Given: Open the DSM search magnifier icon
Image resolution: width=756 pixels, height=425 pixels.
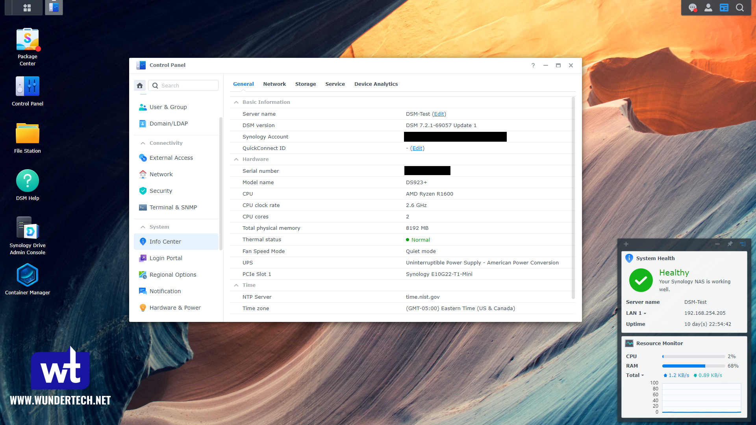Looking at the screenshot, I should [x=740, y=7].
